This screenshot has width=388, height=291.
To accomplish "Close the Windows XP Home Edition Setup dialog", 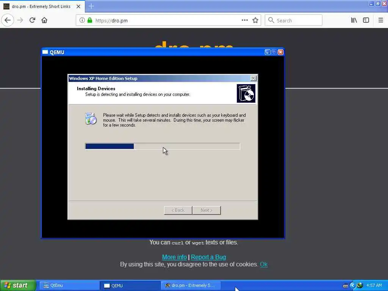I will pyautogui.click(x=253, y=78).
